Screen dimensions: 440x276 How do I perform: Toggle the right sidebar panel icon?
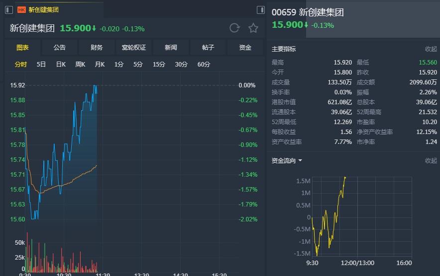click(261, 10)
